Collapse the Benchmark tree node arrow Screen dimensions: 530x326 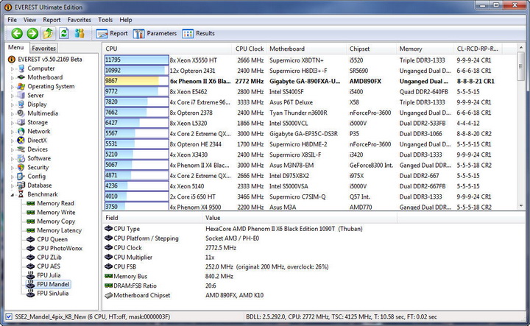[13, 194]
